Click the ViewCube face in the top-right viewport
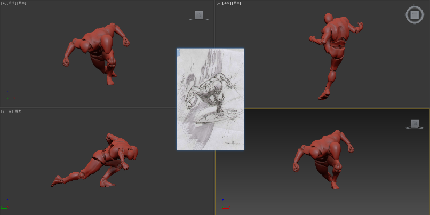Image resolution: width=430 pixels, height=215 pixels. pyautogui.click(x=415, y=15)
